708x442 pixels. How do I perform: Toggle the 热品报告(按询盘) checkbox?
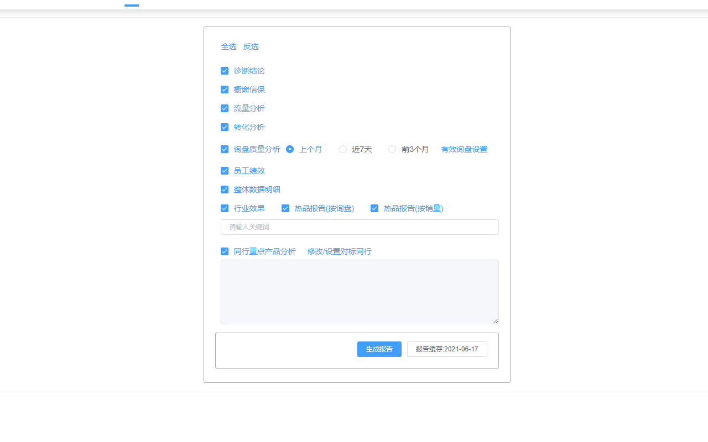pos(285,208)
